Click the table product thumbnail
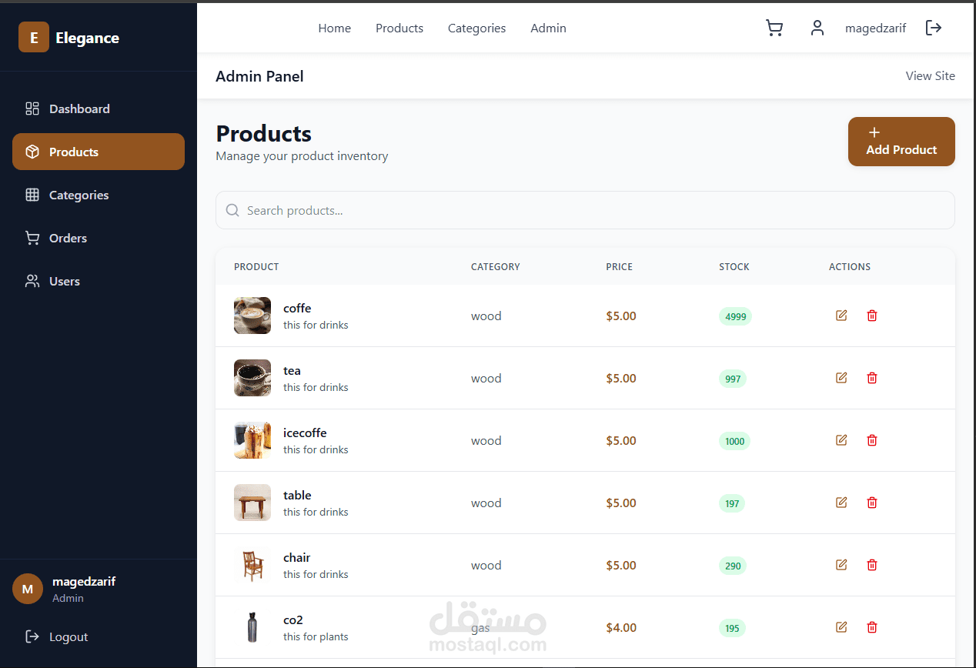Image resolution: width=976 pixels, height=668 pixels. pyautogui.click(x=252, y=503)
